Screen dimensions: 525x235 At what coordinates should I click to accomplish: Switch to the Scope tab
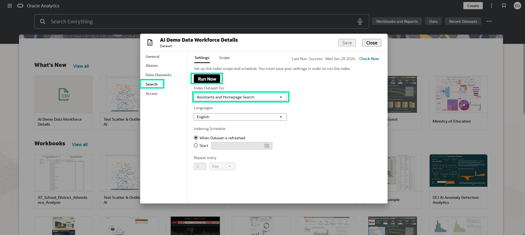pyautogui.click(x=224, y=58)
